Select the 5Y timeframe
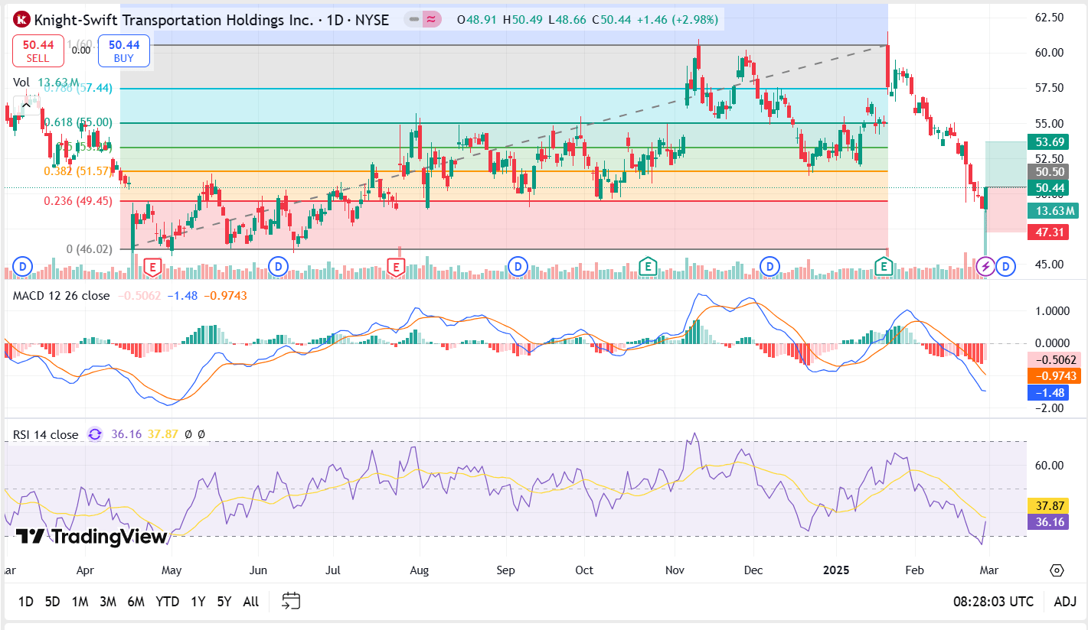The height and width of the screenshot is (630, 1088). [223, 602]
